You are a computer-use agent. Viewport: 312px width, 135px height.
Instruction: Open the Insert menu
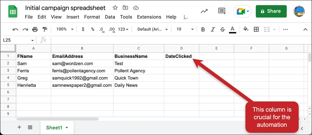click(x=73, y=17)
